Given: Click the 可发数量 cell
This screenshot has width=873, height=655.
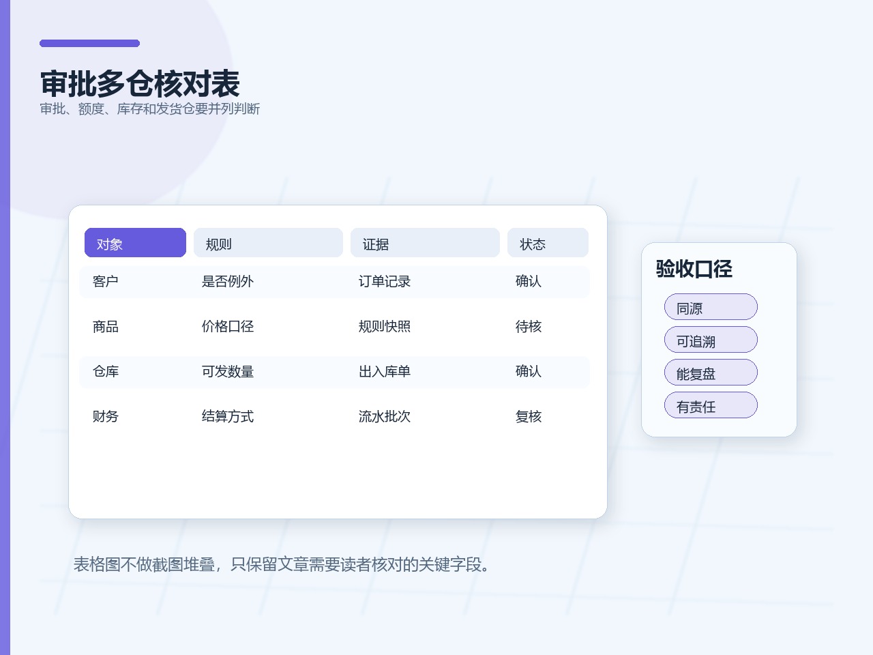Looking at the screenshot, I should [228, 372].
